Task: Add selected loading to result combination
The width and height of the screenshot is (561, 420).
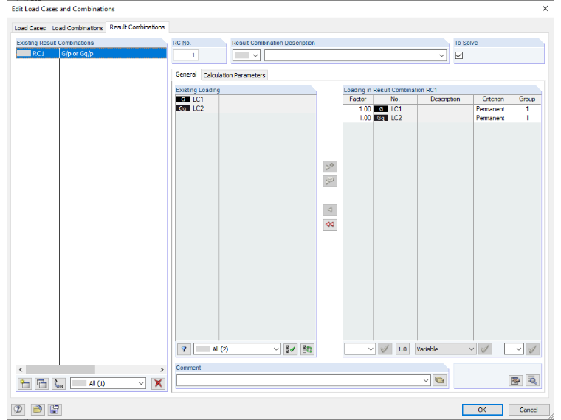Action: pyautogui.click(x=330, y=167)
